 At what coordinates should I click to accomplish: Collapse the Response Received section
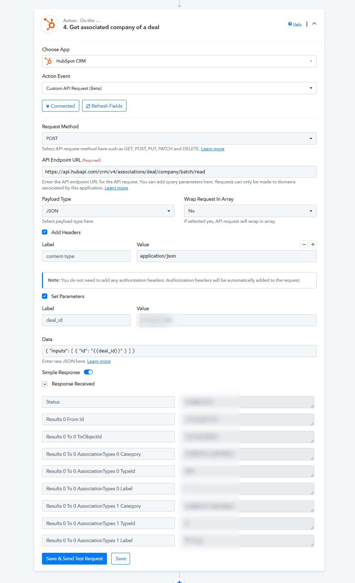[x=45, y=384]
